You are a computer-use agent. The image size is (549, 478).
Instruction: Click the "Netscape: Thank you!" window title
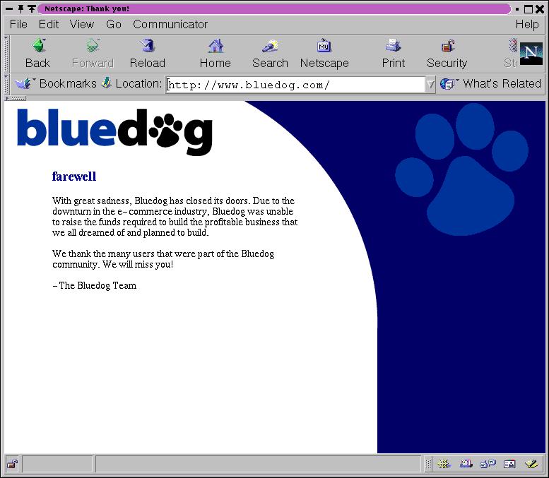pos(87,8)
